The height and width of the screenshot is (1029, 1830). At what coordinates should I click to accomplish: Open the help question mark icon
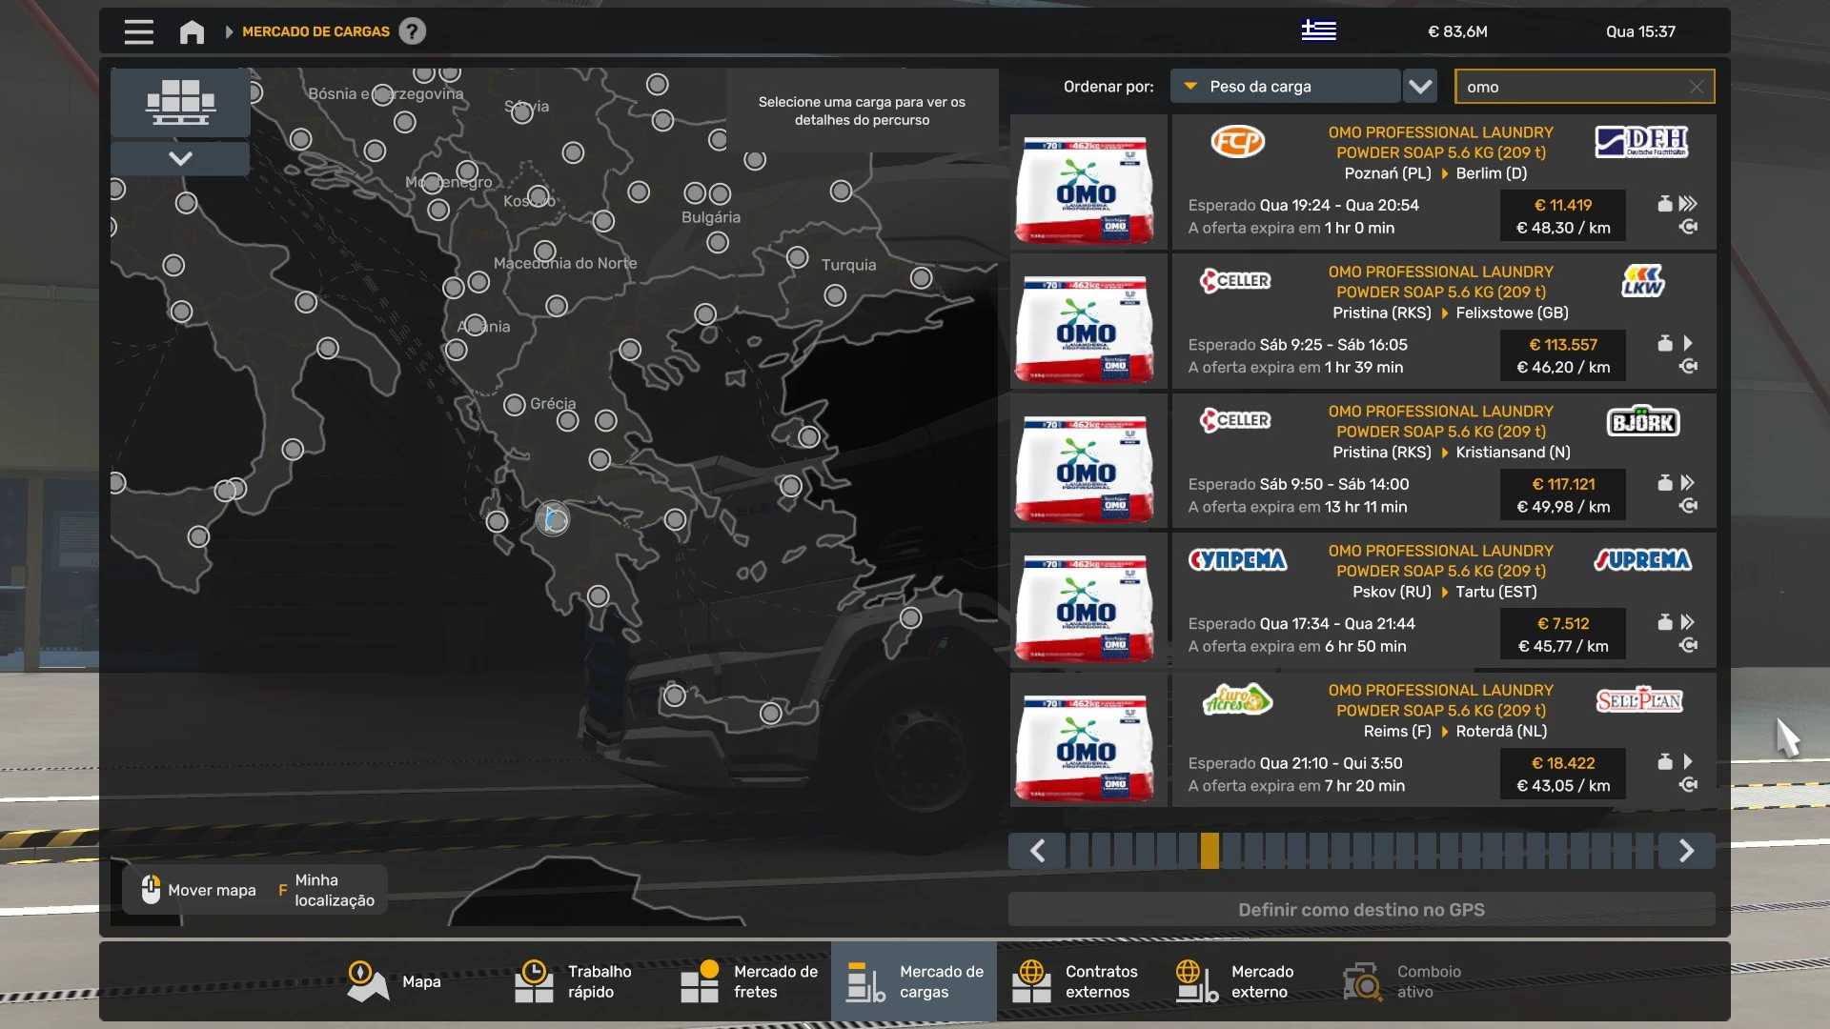[x=412, y=31]
